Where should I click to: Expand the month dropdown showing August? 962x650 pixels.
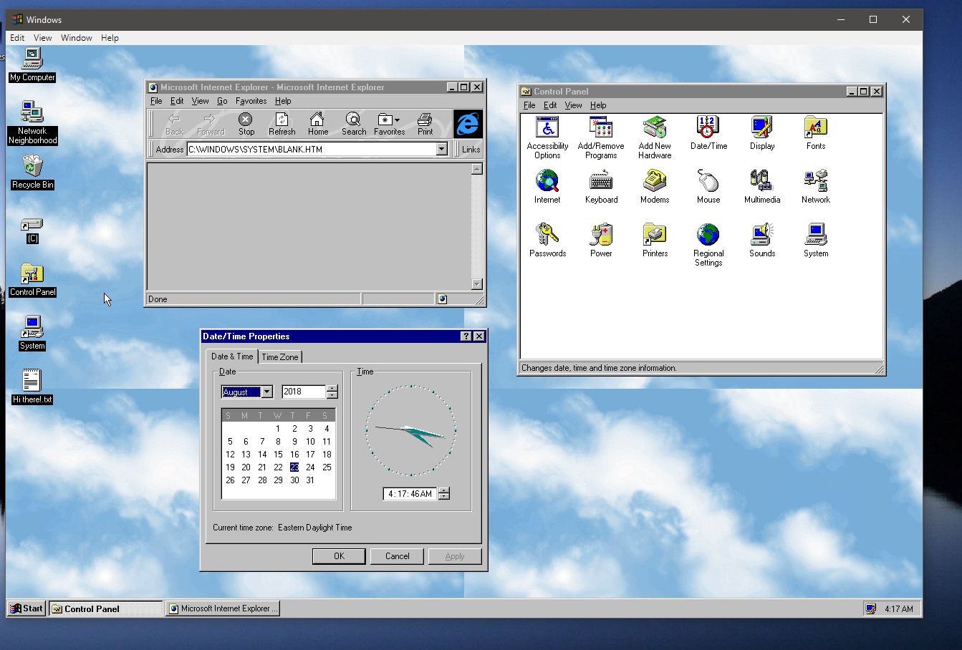point(266,392)
